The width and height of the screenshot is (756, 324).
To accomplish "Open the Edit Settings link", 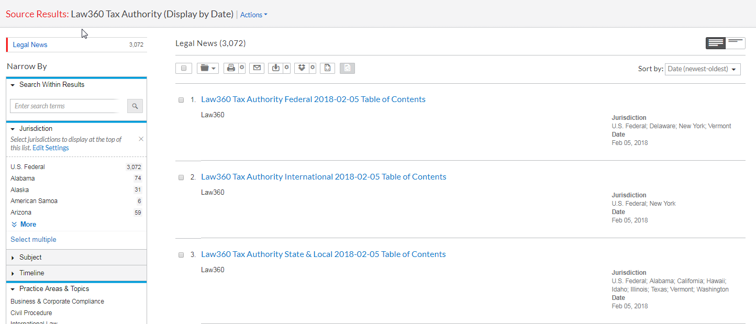I will [50, 148].
